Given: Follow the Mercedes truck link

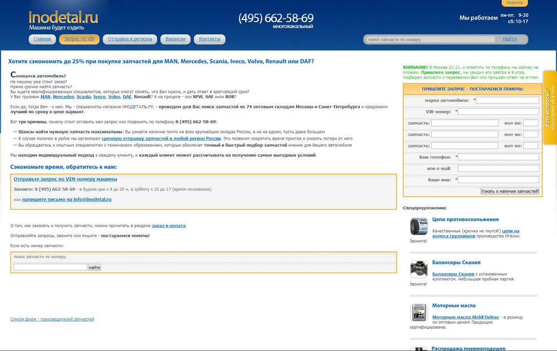Looking at the screenshot, I should click(63, 97).
